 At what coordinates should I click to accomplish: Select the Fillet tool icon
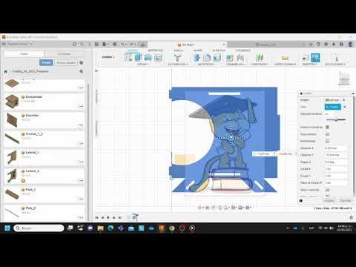(x=207, y=58)
